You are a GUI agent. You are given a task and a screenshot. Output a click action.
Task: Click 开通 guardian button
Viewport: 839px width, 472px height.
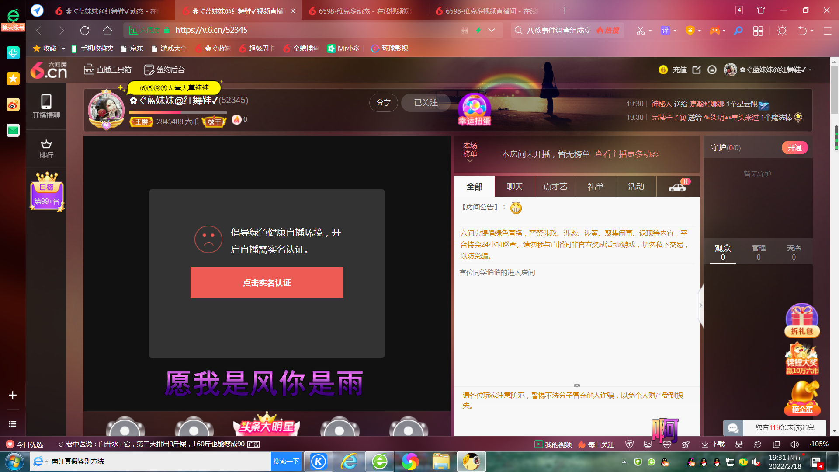pos(795,148)
